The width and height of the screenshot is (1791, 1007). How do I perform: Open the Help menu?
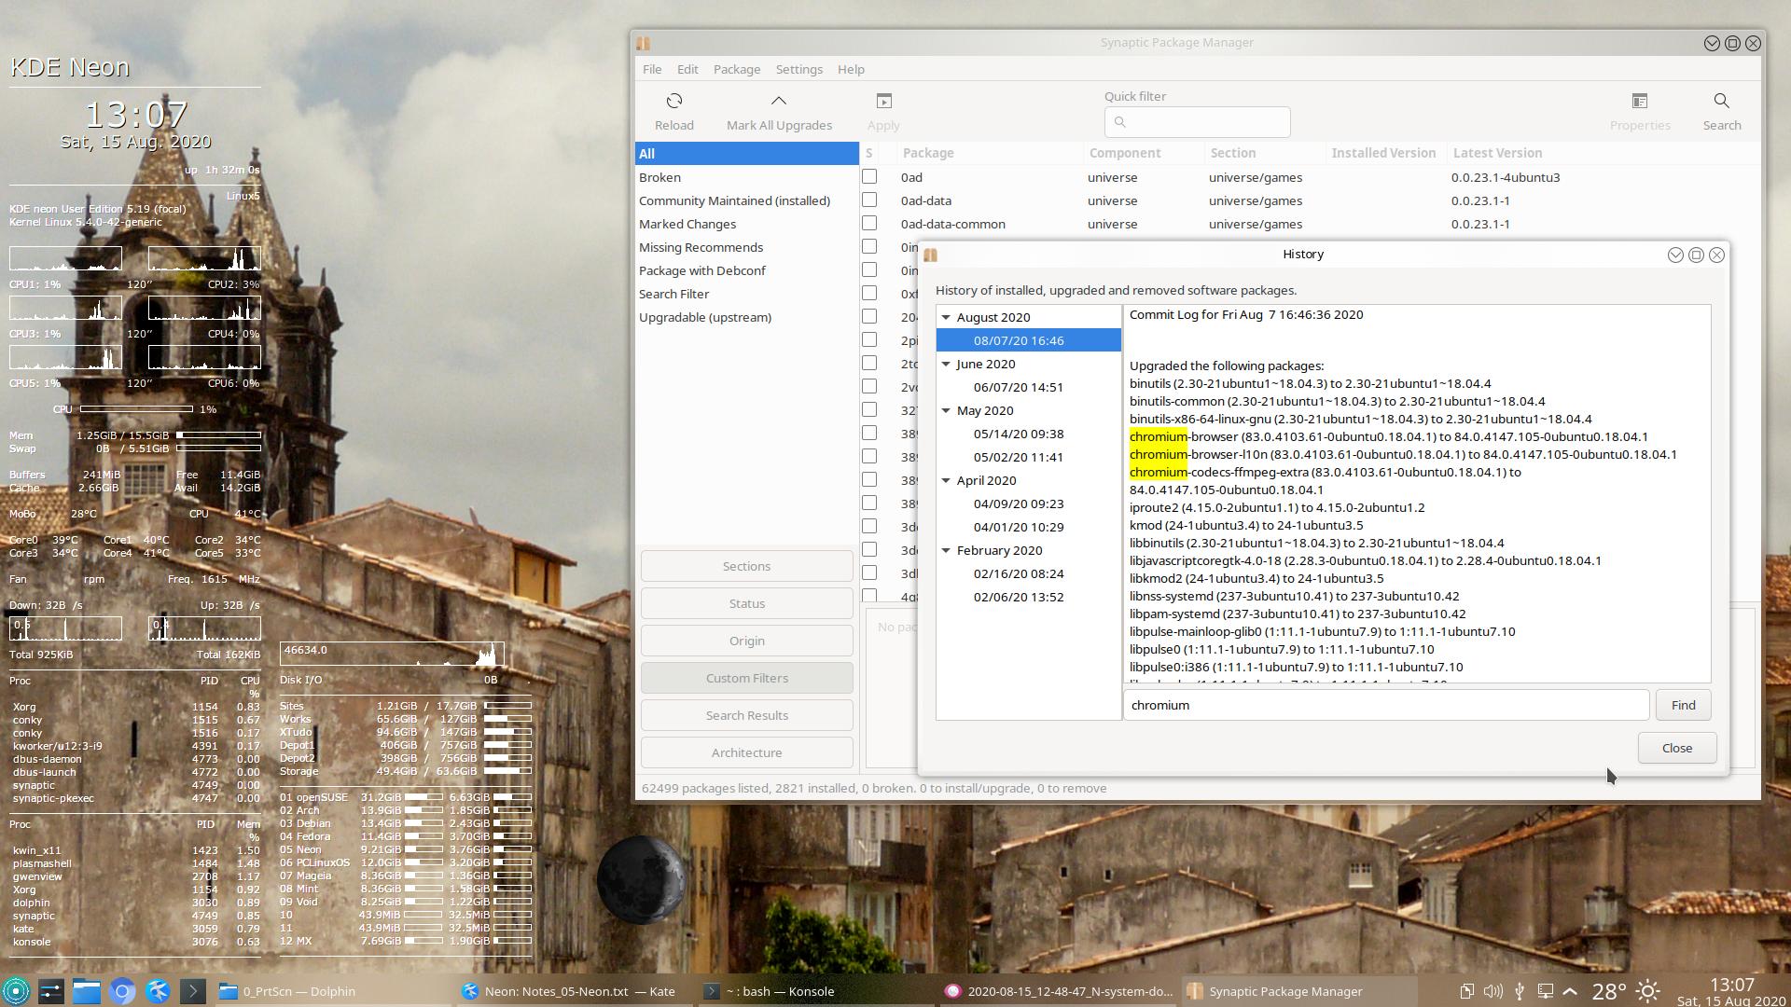click(851, 69)
